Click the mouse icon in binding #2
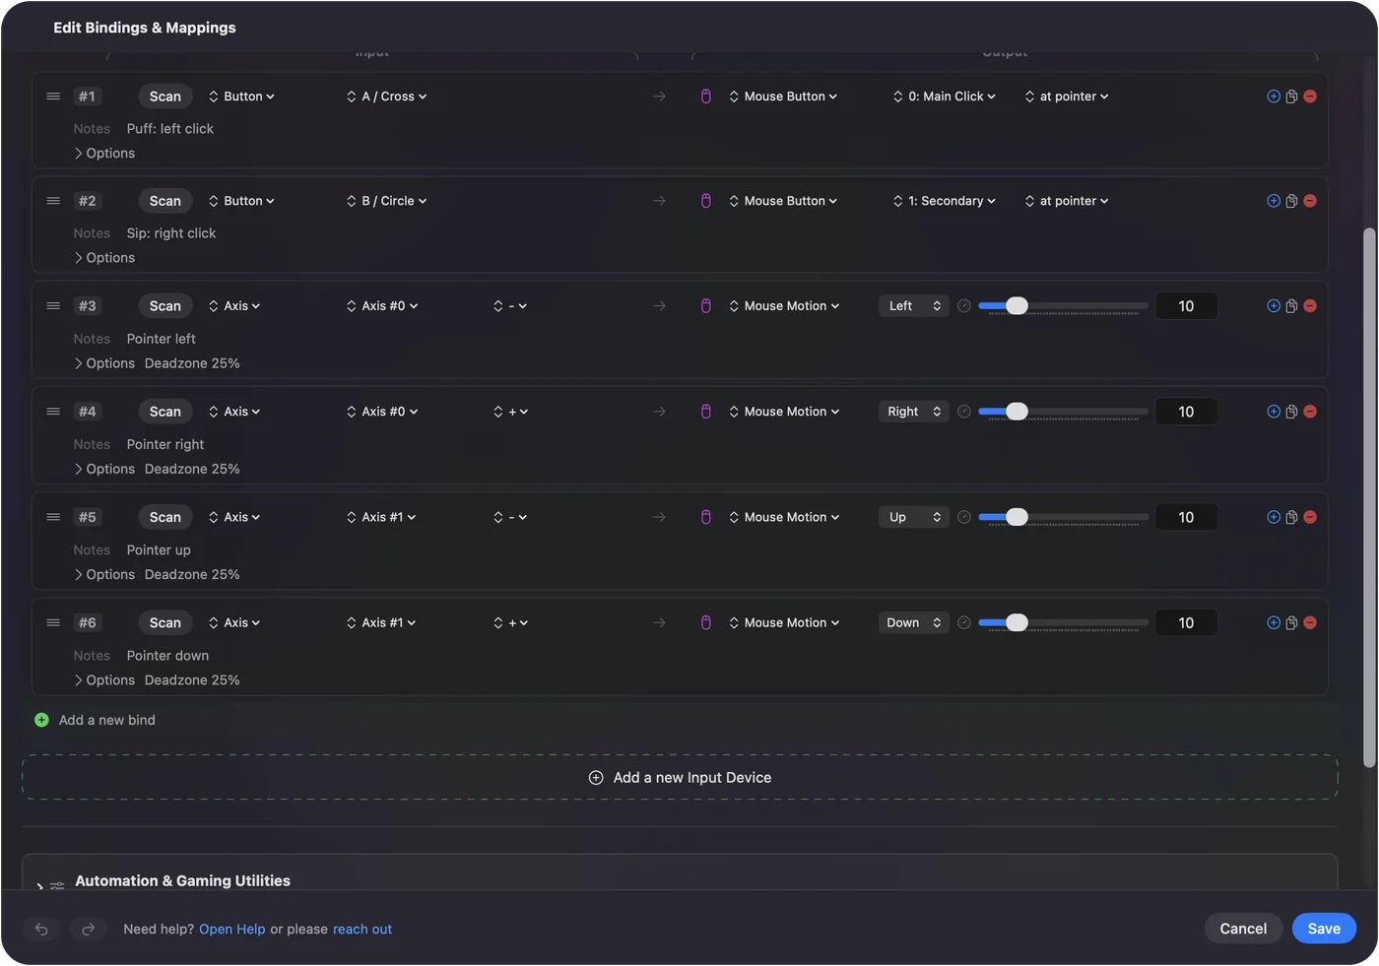 click(x=706, y=201)
